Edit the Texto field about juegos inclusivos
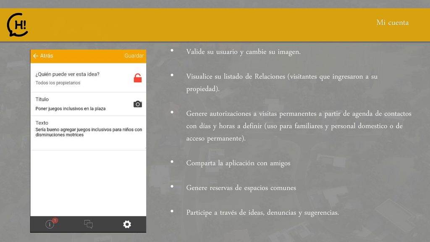The image size is (430, 242). tap(89, 132)
